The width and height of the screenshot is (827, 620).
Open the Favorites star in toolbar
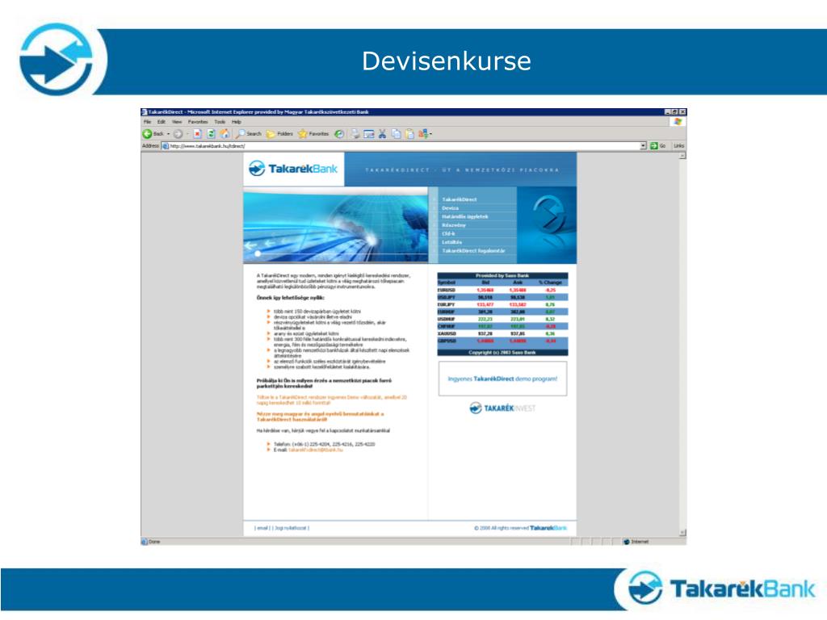tap(313, 134)
